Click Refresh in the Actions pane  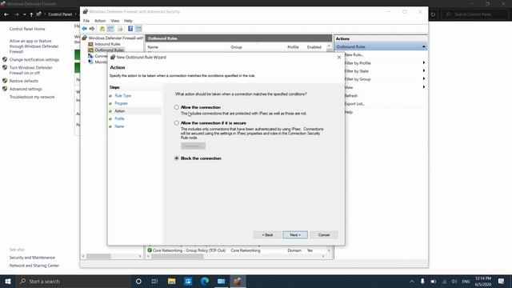(351, 96)
